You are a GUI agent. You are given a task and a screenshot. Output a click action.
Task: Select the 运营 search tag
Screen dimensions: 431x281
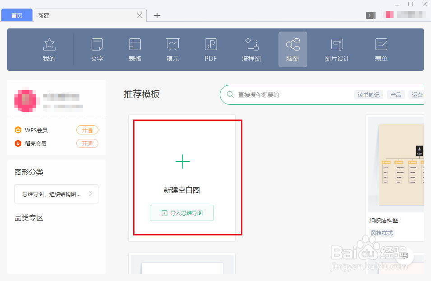[x=416, y=95]
